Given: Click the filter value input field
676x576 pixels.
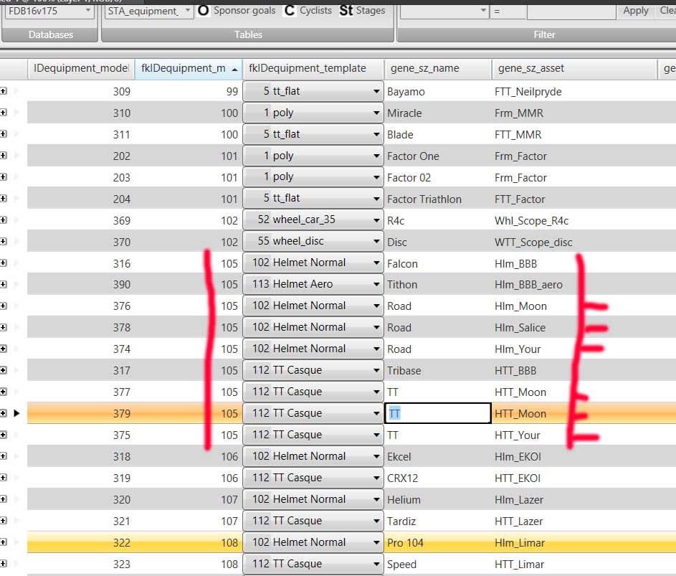Looking at the screenshot, I should 571,11.
